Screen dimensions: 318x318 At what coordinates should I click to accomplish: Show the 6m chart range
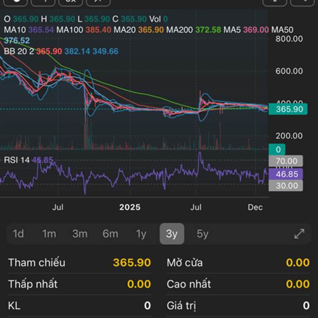110,234
